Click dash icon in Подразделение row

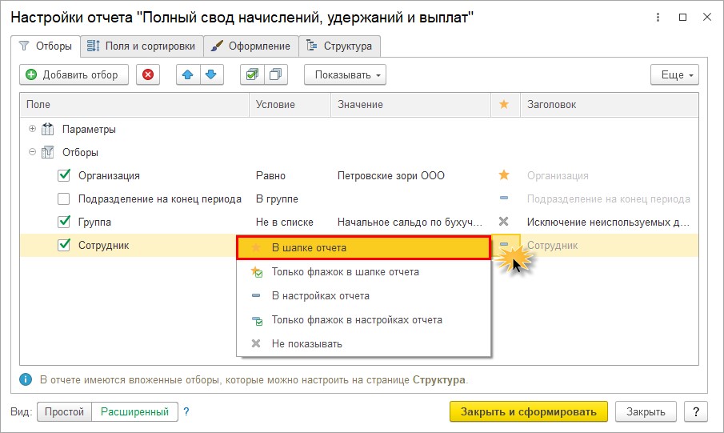click(x=504, y=198)
